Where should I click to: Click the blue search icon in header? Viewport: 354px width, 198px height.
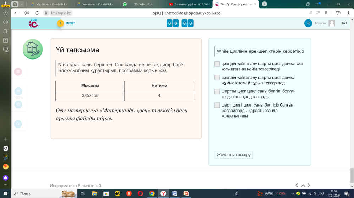point(308,23)
